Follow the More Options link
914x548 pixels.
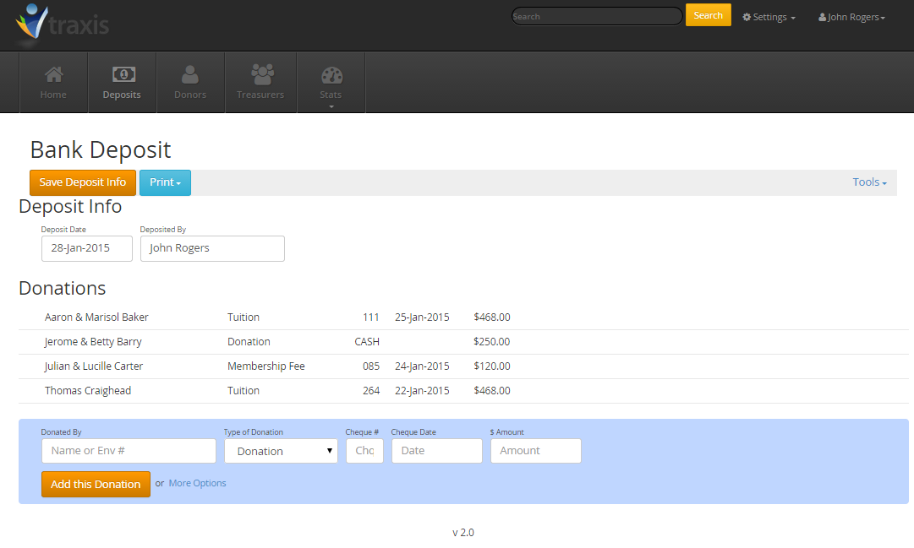coord(197,483)
